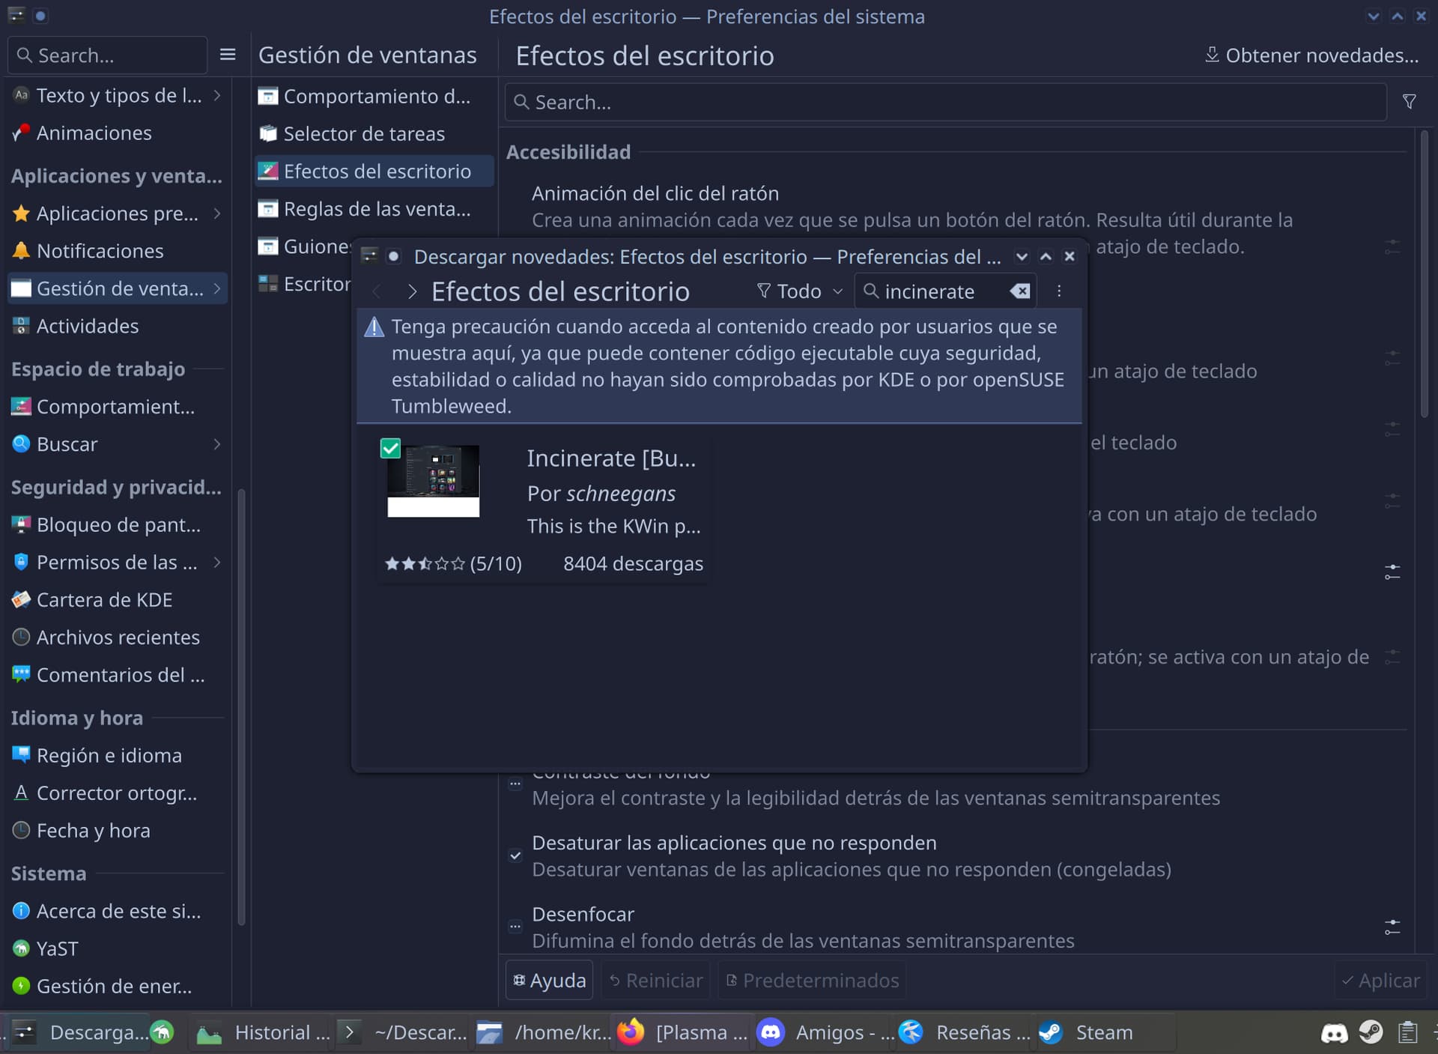Image resolution: width=1438 pixels, height=1054 pixels.
Task: Open the dialog's three-dot options menu
Action: [x=1059, y=291]
